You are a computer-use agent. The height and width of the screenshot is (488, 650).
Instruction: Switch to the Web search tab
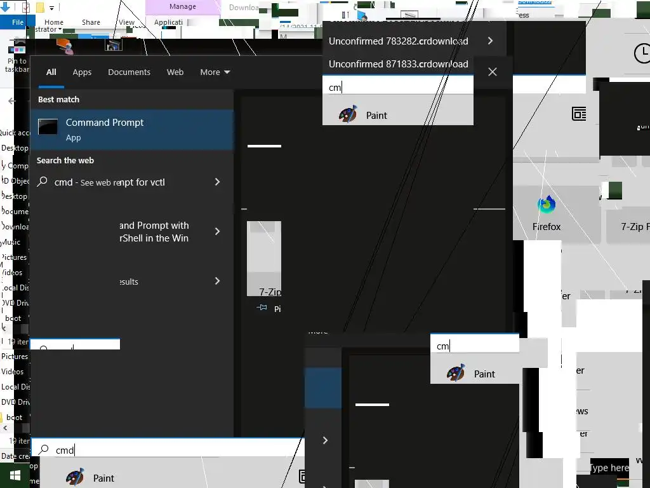pyautogui.click(x=175, y=72)
